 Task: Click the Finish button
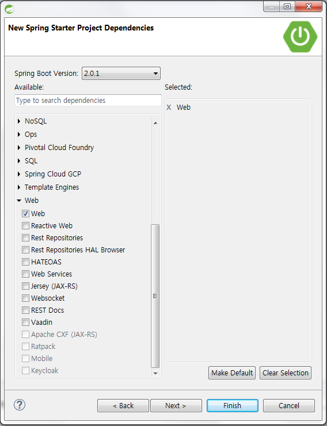(x=233, y=406)
